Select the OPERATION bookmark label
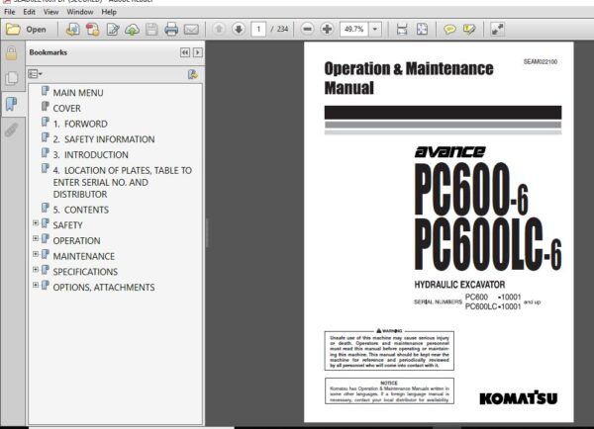Screen dimensions: 594x429 (76, 240)
